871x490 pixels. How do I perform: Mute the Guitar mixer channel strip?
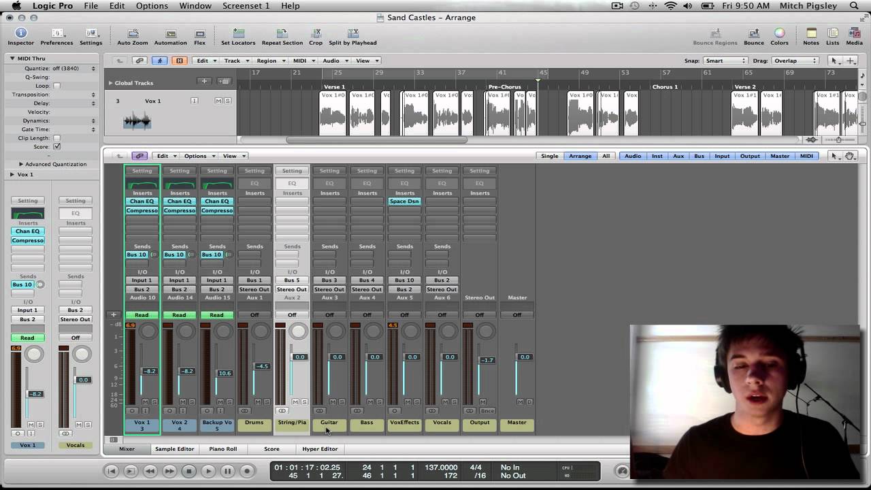333,402
